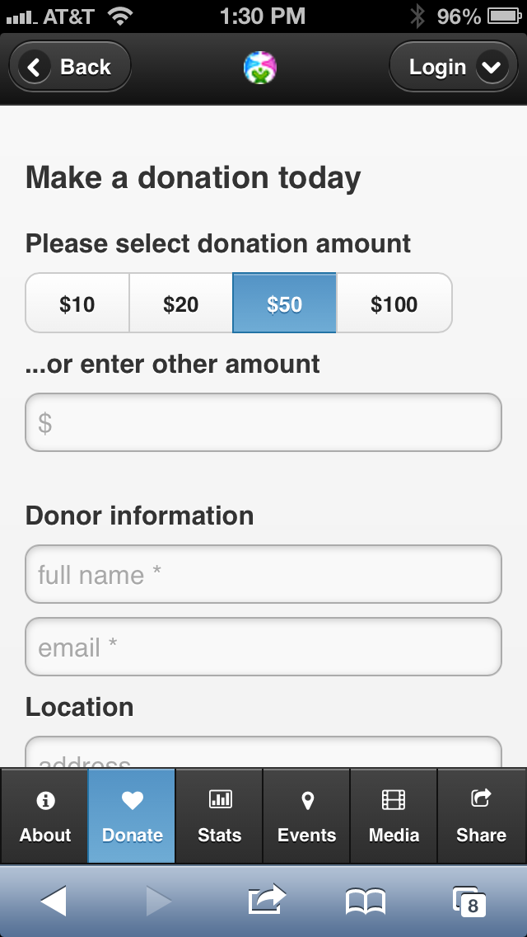Image resolution: width=527 pixels, height=937 pixels.
Task: Click into the full name field
Action: pyautogui.click(x=263, y=574)
